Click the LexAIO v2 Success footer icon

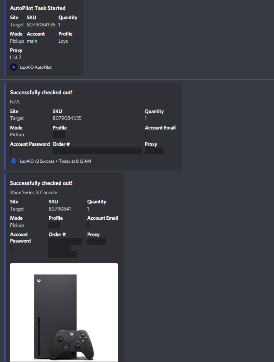pos(14,161)
